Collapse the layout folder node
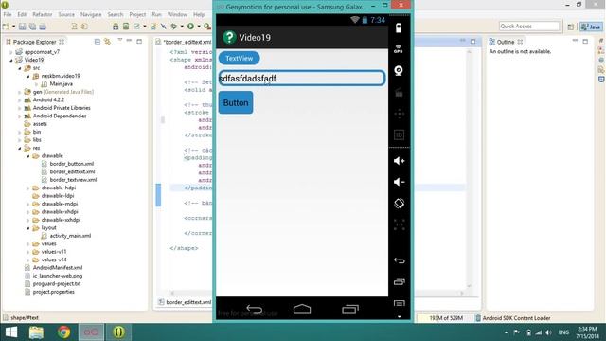The width and height of the screenshot is (606, 341). coord(27,227)
